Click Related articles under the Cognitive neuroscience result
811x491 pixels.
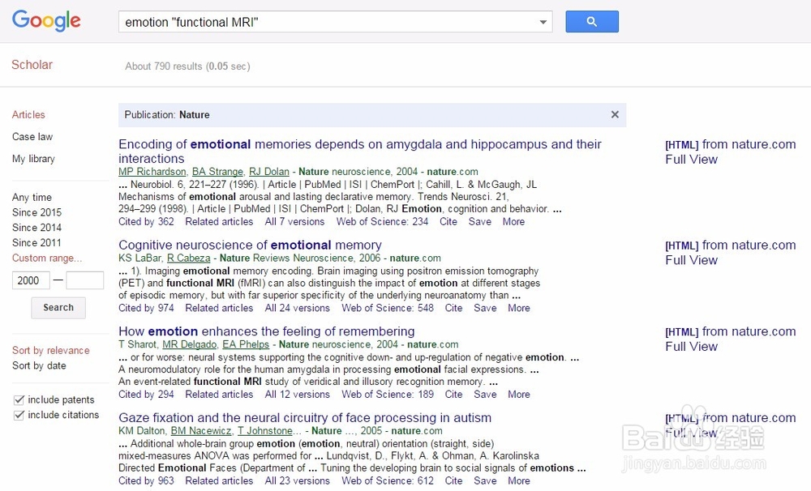tap(219, 308)
